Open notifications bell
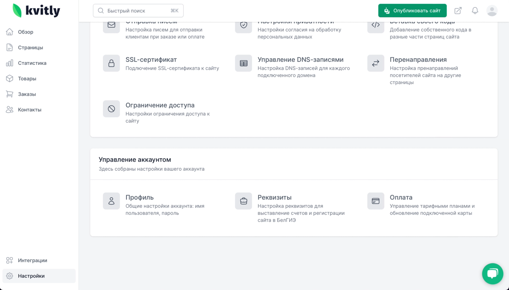Image resolution: width=509 pixels, height=290 pixels. [x=475, y=11]
